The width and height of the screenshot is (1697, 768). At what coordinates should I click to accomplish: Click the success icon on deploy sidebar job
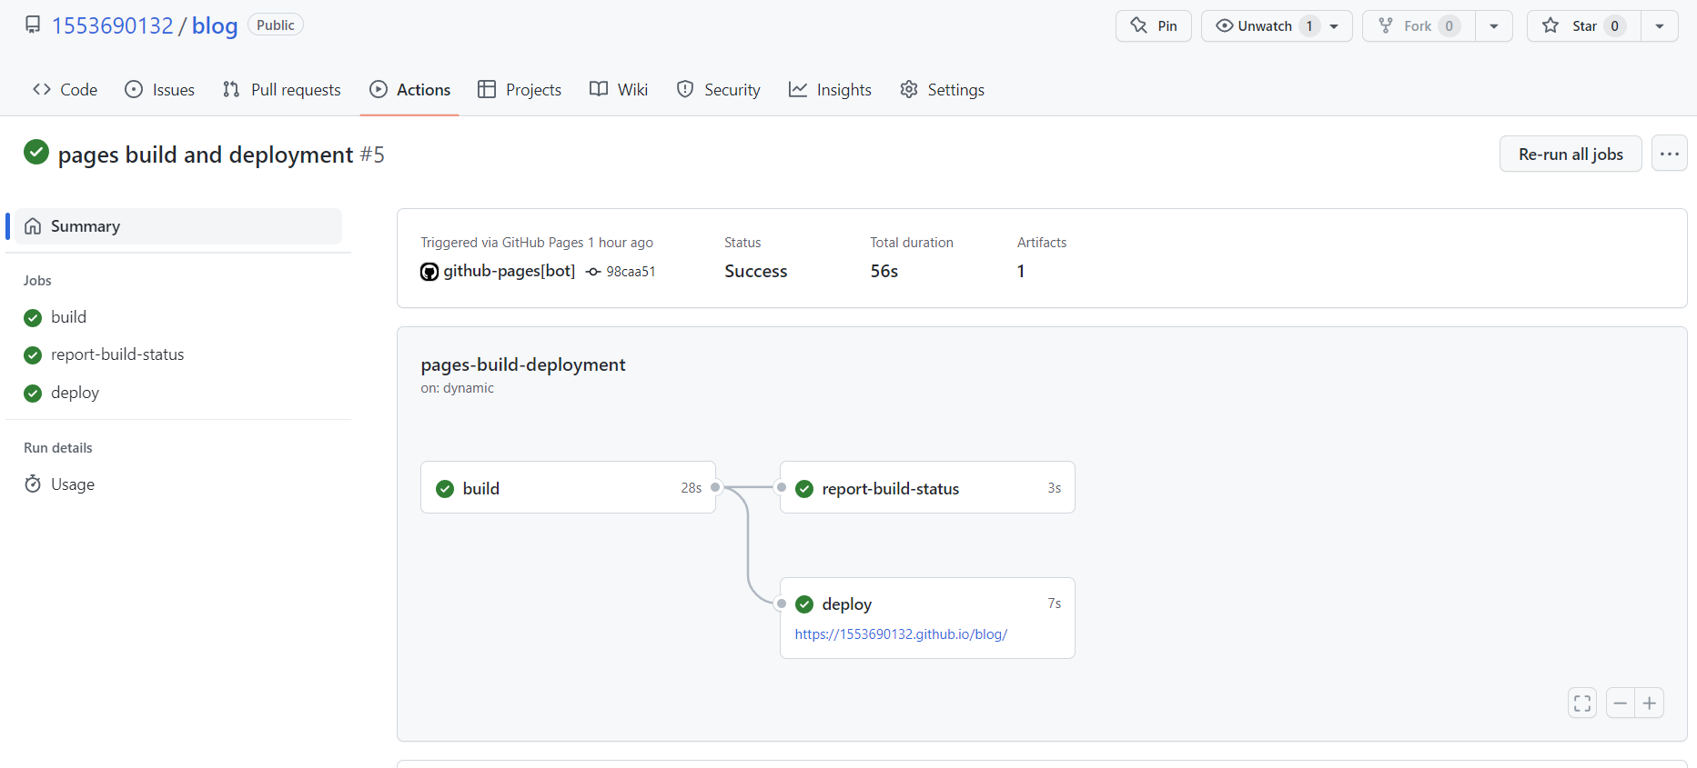pos(33,393)
